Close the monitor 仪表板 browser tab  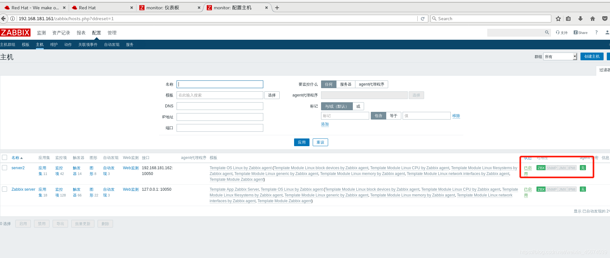click(199, 8)
